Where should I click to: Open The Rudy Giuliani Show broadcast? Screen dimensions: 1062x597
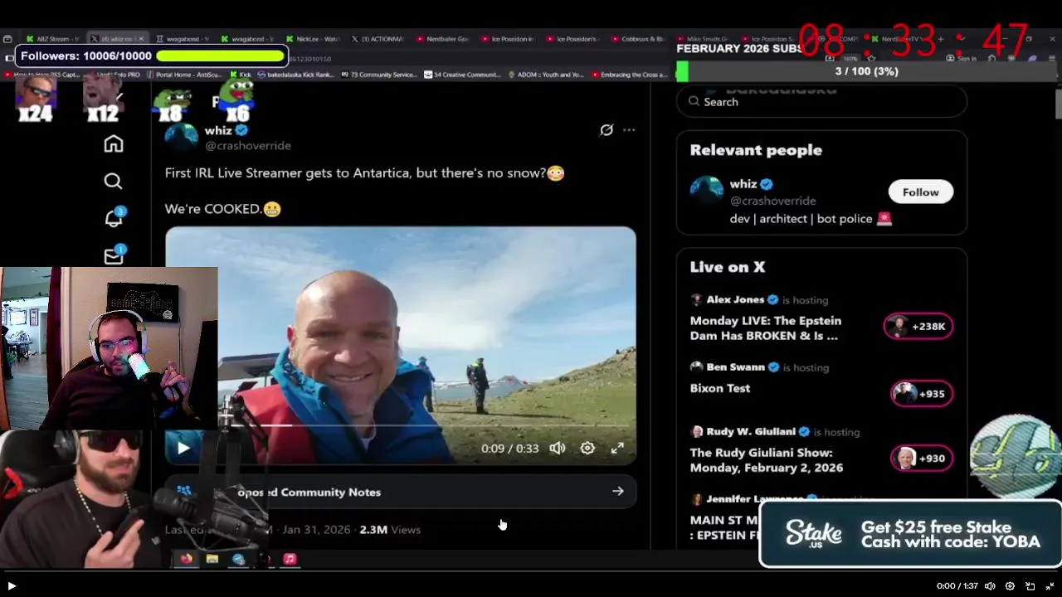[767, 460]
